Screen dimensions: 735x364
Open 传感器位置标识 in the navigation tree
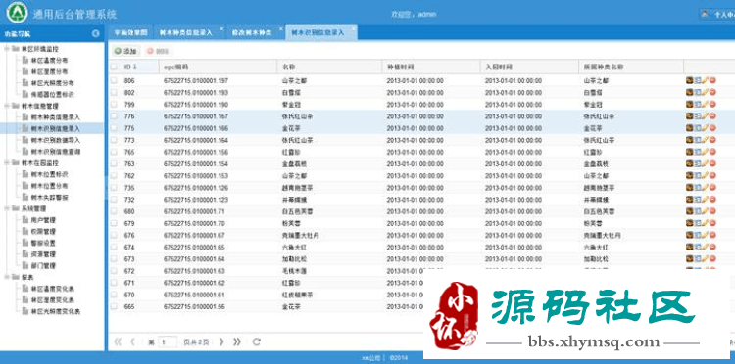(53, 95)
